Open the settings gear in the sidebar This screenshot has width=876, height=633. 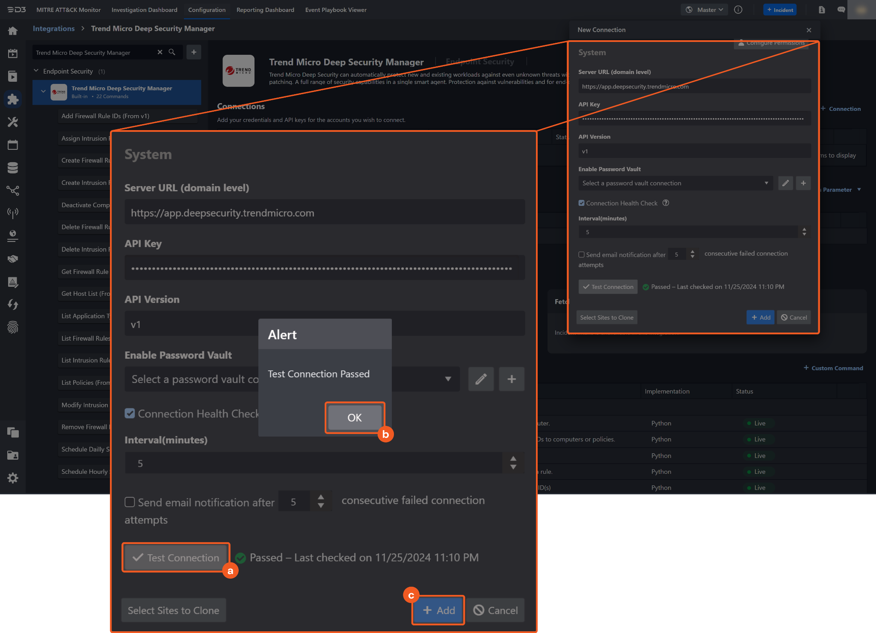13,478
